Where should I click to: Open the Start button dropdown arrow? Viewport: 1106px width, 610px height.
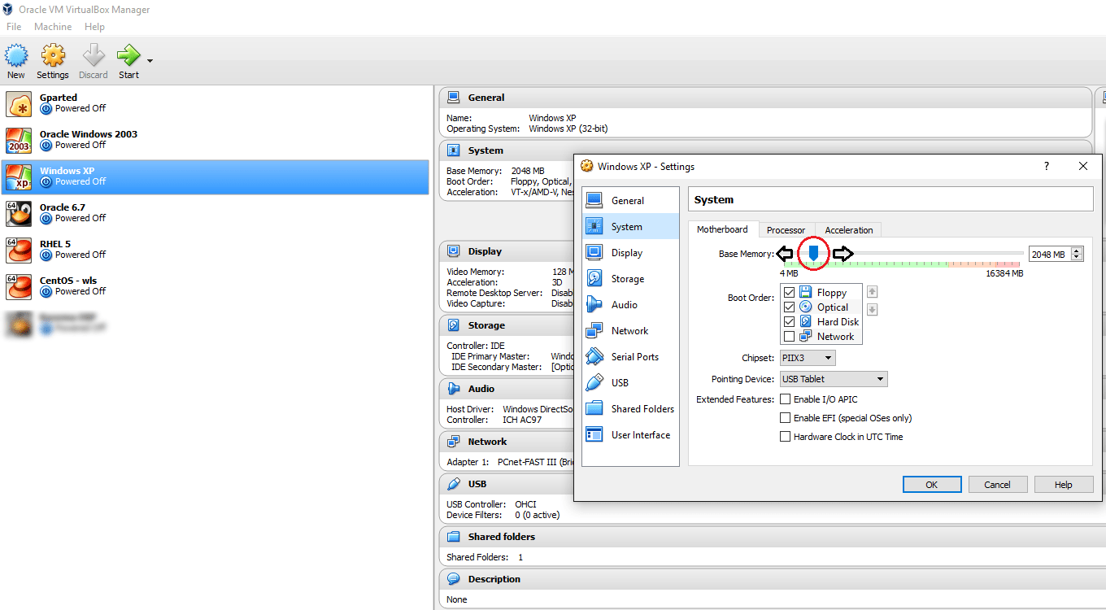click(150, 60)
